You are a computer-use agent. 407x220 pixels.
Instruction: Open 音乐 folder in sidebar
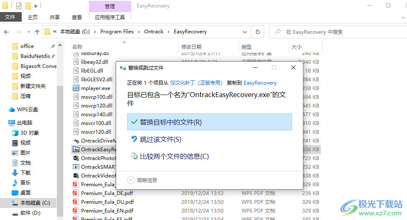(25, 183)
